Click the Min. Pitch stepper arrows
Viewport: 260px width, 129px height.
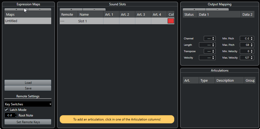coord(252,39)
